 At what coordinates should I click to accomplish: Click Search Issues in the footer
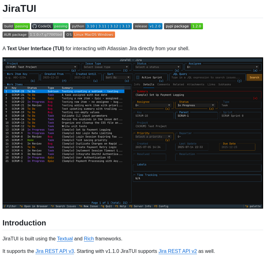click(x=63, y=206)
